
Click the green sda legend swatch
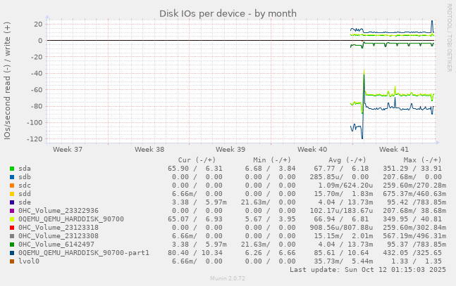[12, 169]
